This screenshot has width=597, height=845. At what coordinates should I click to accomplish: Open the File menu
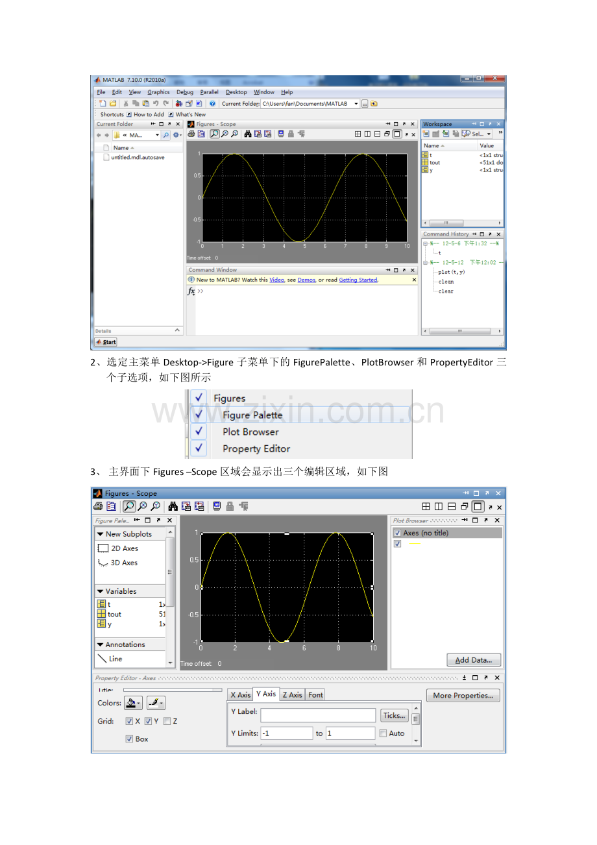coord(101,92)
